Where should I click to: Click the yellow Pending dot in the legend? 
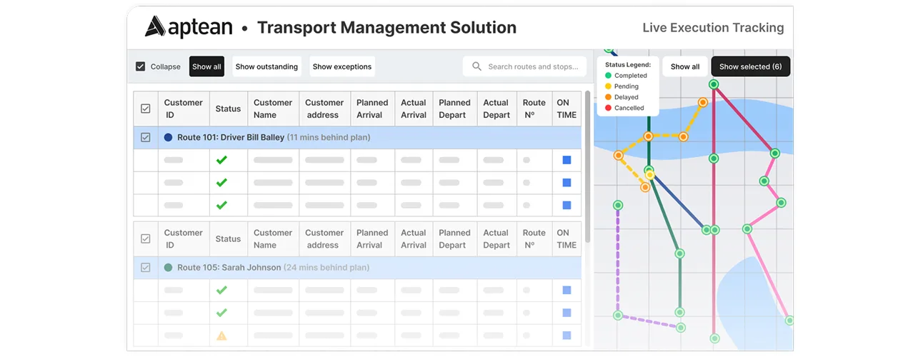tap(608, 86)
